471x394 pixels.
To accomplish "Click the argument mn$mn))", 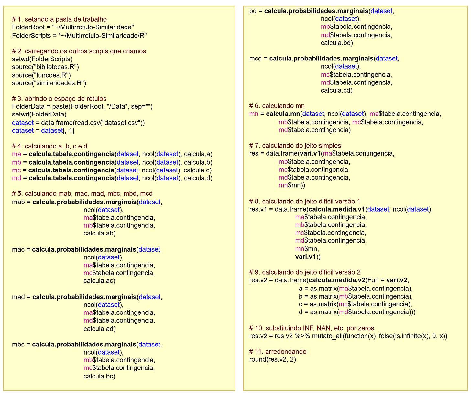I will pyautogui.click(x=292, y=185).
